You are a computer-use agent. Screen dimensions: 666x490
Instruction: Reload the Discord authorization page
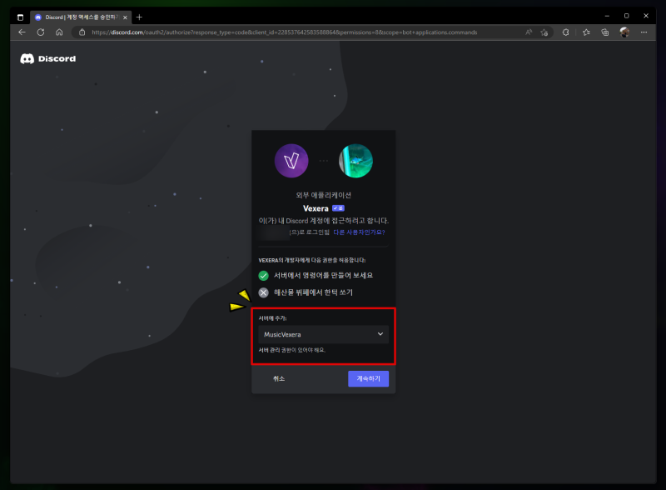41,32
